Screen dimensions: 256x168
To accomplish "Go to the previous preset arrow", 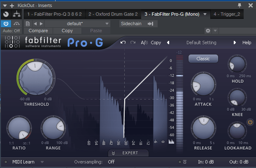I will (168, 43).
